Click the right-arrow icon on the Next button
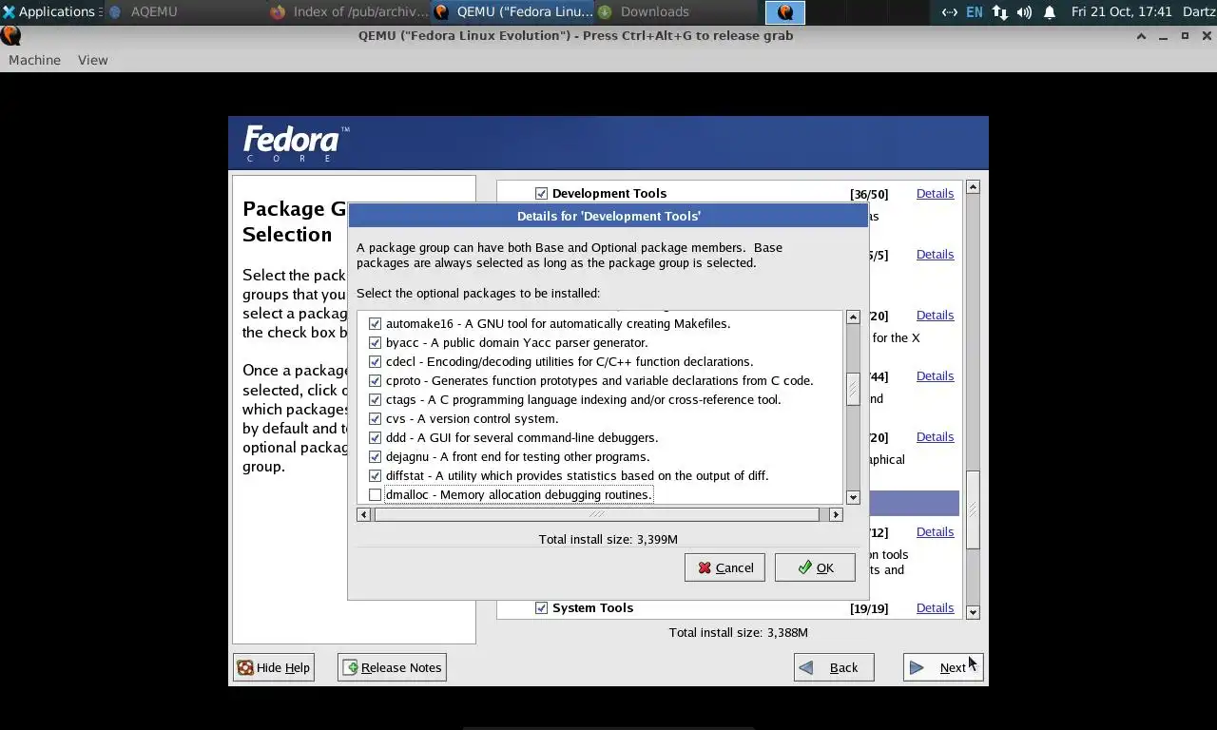This screenshot has width=1217, height=730. (x=917, y=667)
